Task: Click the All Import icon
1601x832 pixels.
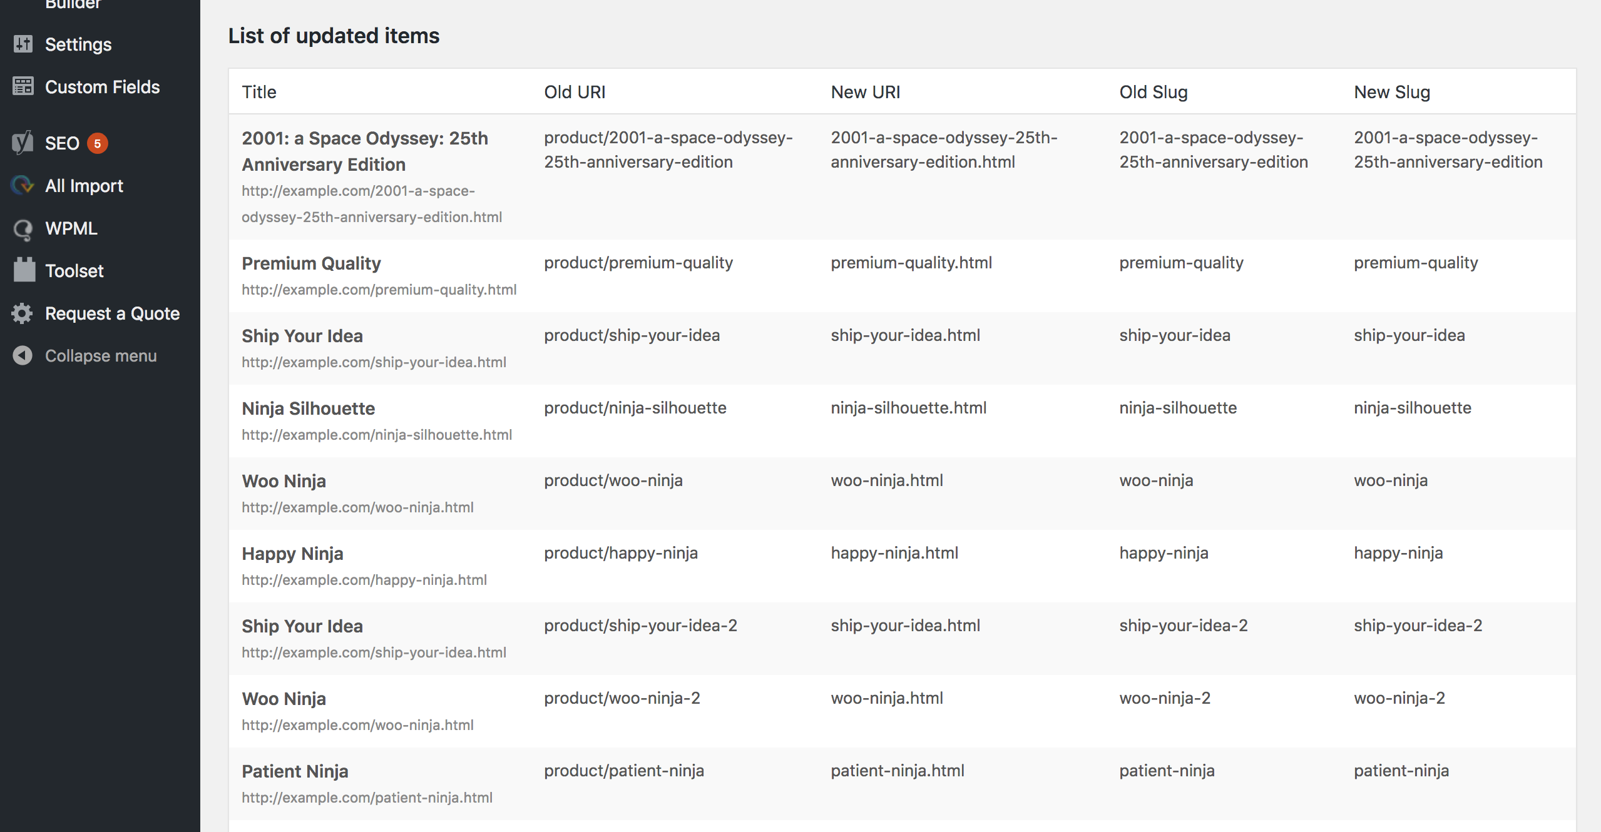Action: click(x=23, y=186)
